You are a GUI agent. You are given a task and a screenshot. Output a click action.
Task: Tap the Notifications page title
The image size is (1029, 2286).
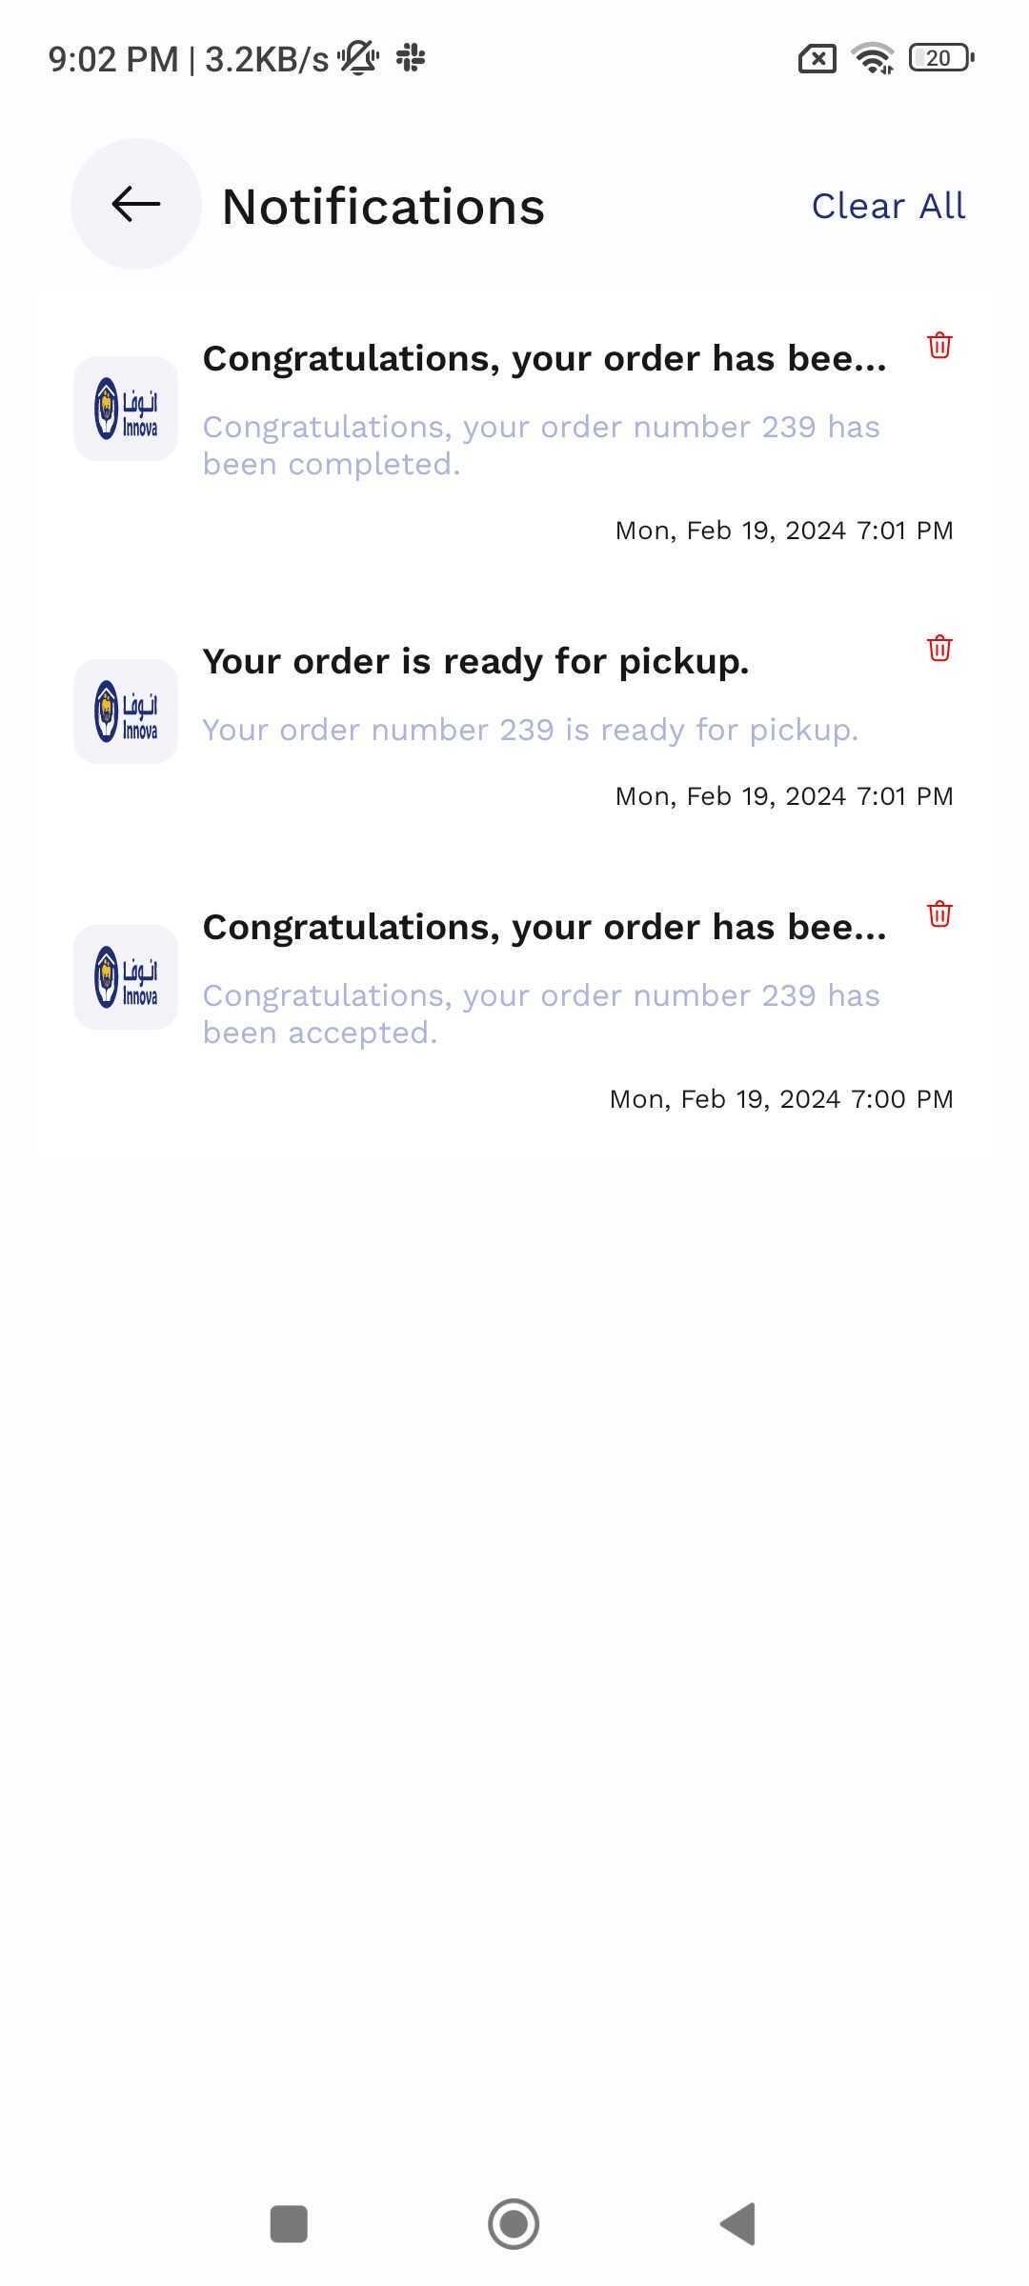click(x=383, y=207)
